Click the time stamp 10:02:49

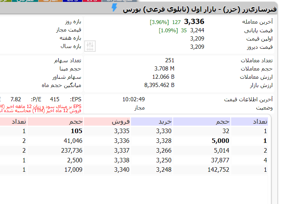pyautogui.click(x=134, y=99)
